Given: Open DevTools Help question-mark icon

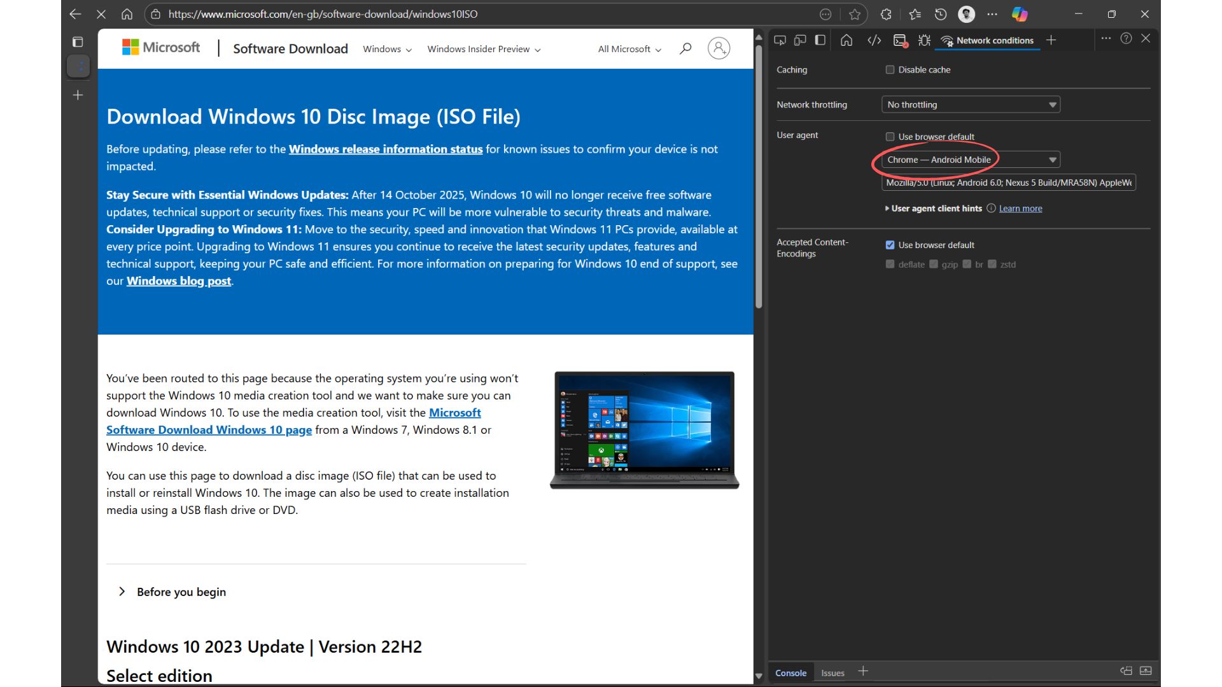Looking at the screenshot, I should tap(1126, 38).
